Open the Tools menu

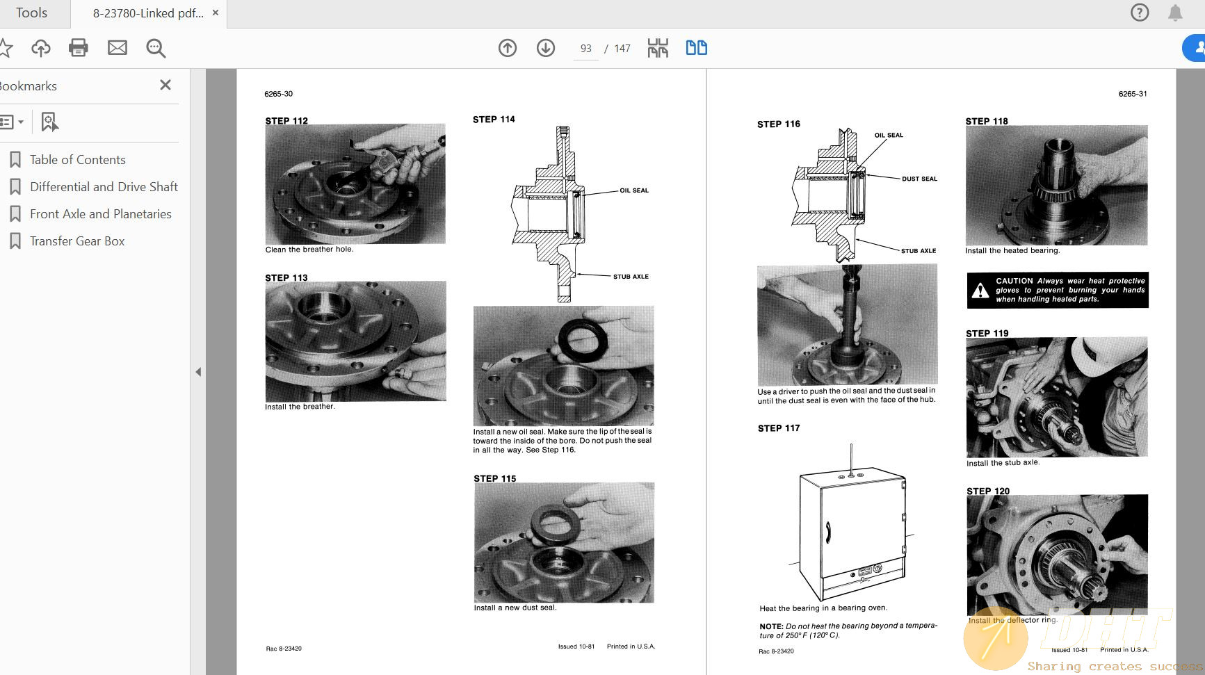[31, 12]
